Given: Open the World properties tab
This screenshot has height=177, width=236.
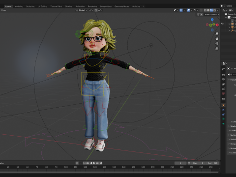Looking at the screenshot, I should click(223, 93).
